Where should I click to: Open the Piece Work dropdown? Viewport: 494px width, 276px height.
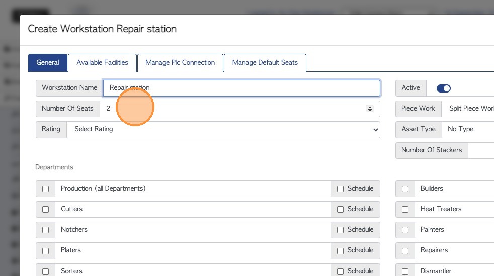(x=468, y=109)
